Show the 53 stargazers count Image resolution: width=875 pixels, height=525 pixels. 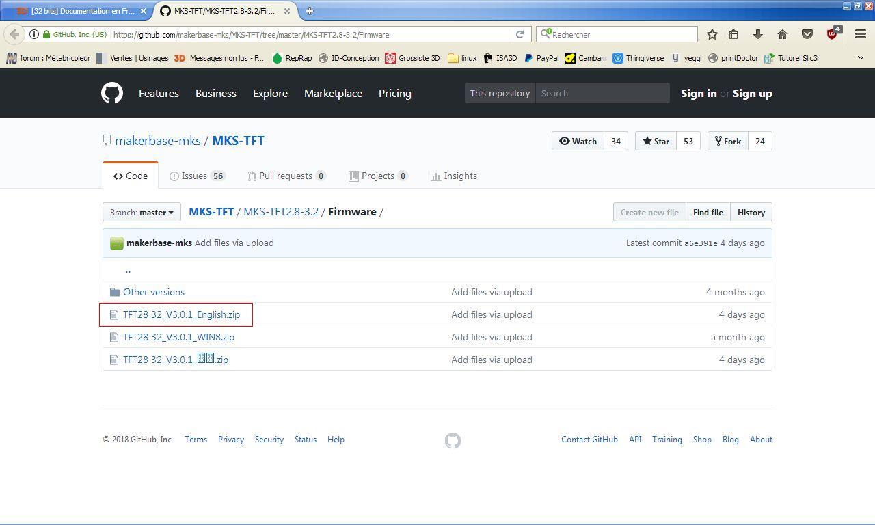(x=688, y=141)
